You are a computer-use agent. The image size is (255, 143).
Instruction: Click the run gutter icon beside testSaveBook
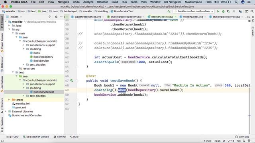point(72,81)
